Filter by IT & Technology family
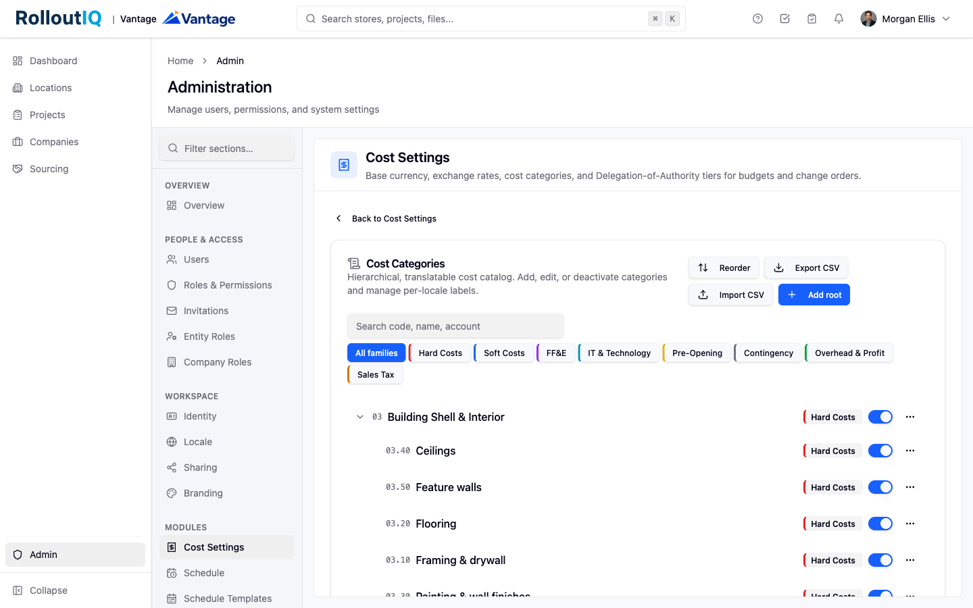This screenshot has width=973, height=608. 618,353
